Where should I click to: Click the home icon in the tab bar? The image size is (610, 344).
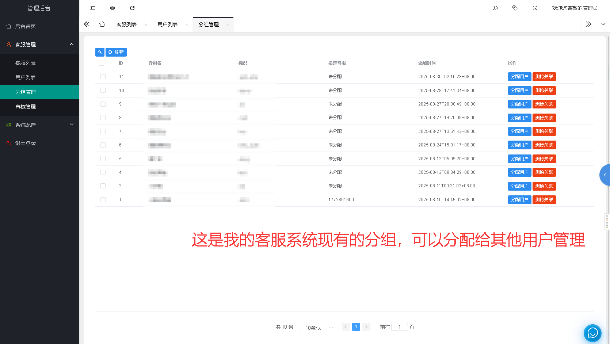pos(102,24)
